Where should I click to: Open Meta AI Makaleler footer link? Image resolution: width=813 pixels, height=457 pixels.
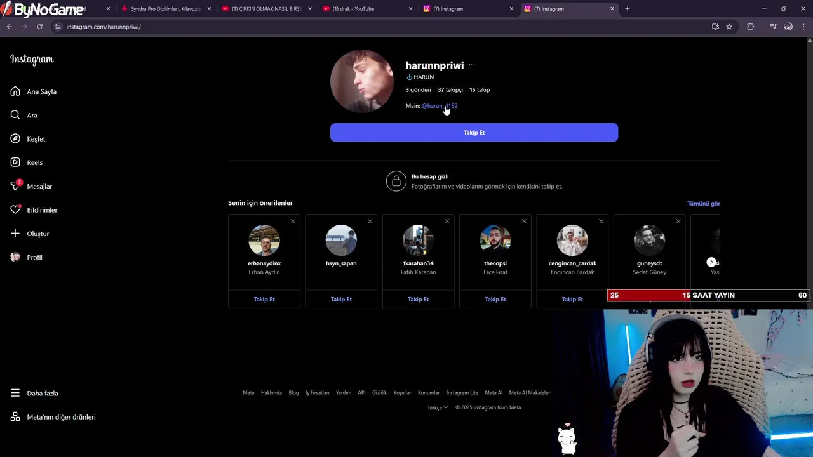point(530,392)
